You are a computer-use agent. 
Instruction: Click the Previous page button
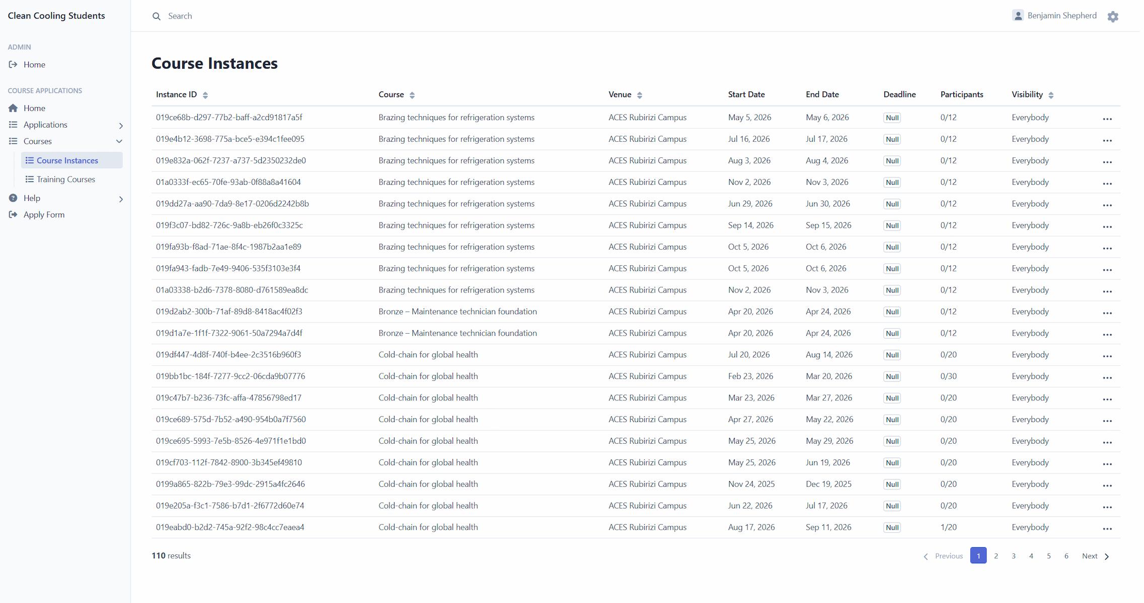[x=943, y=556]
